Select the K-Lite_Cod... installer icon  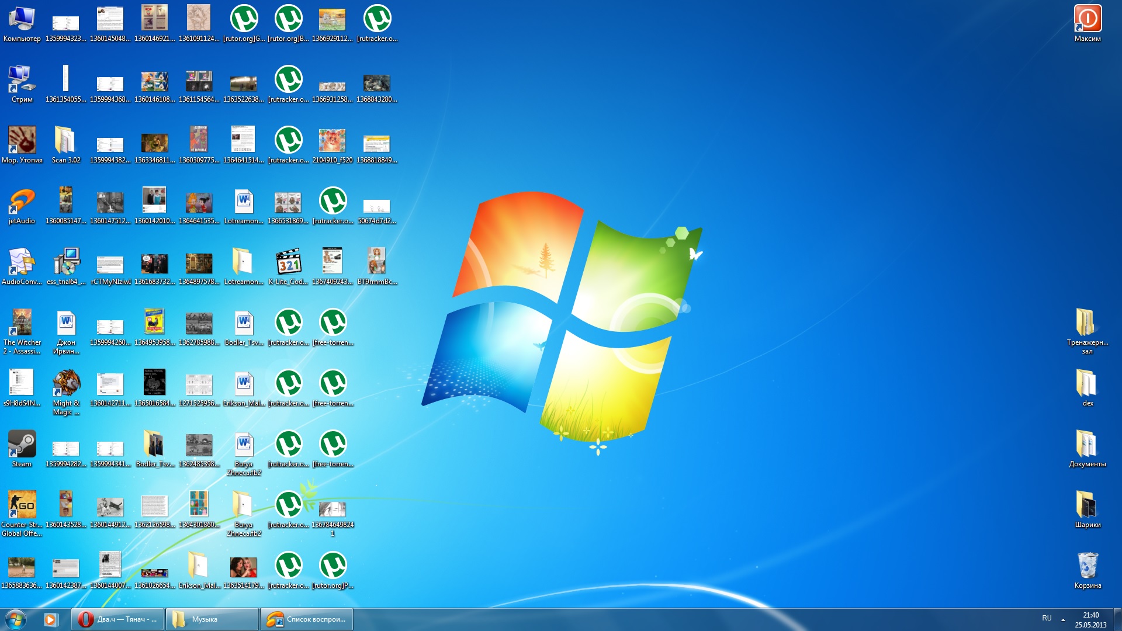288,266
